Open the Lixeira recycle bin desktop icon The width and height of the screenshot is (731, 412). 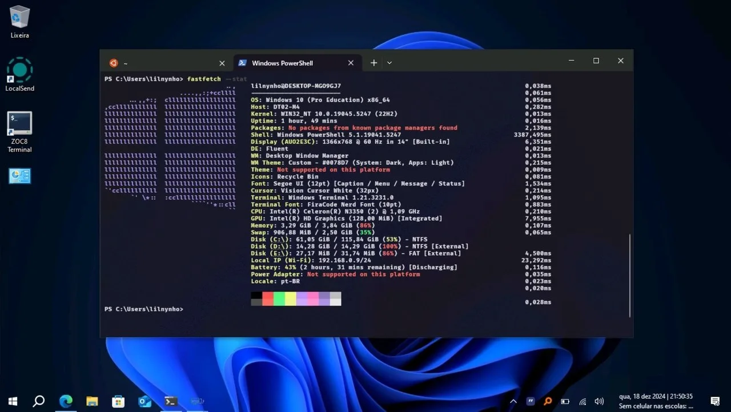pyautogui.click(x=19, y=22)
